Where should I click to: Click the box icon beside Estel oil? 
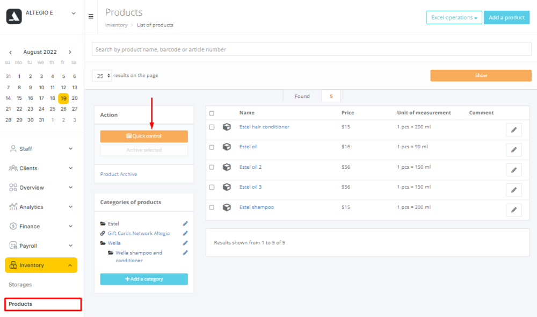(x=227, y=147)
